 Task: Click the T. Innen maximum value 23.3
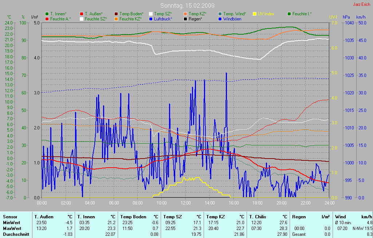111,229
